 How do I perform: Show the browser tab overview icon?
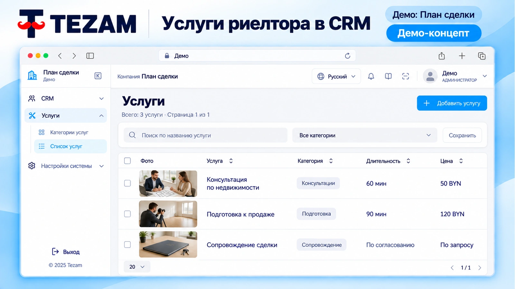(482, 56)
